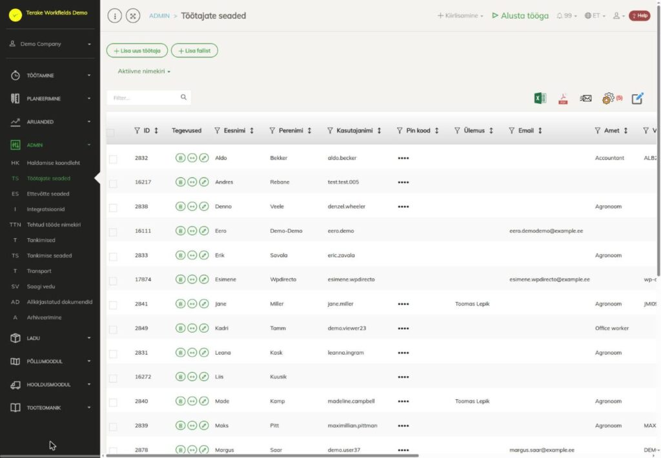Viewport: 661px width, 458px height.
Task: Open the red Help button
Action: (640, 15)
